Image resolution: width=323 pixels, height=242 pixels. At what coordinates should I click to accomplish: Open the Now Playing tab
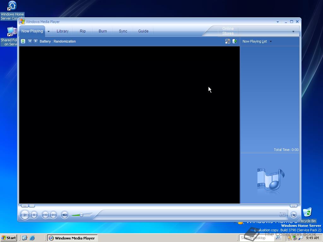pyautogui.click(x=32, y=31)
